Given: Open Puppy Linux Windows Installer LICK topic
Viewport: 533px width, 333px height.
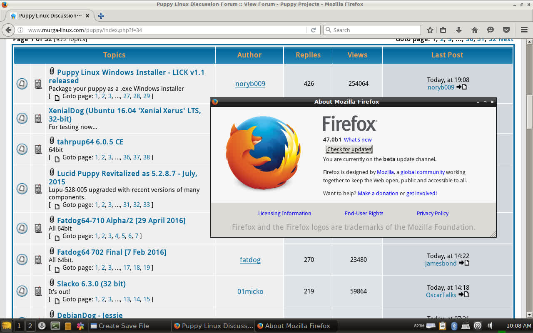Looking at the screenshot, I should [127, 76].
